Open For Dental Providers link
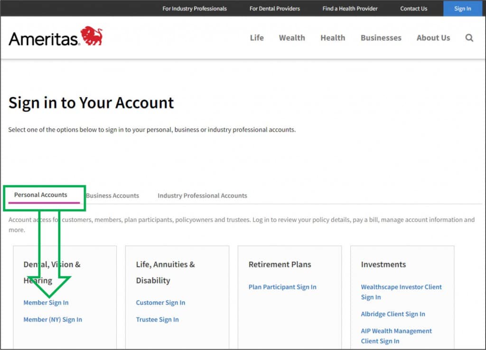The height and width of the screenshot is (350, 486). 275,9
